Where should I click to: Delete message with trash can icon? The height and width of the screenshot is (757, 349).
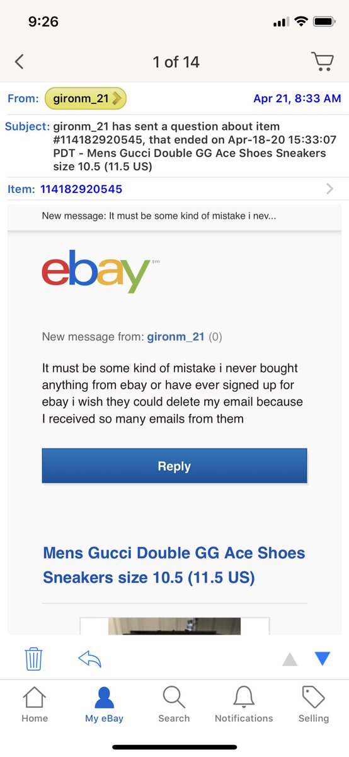click(x=33, y=659)
